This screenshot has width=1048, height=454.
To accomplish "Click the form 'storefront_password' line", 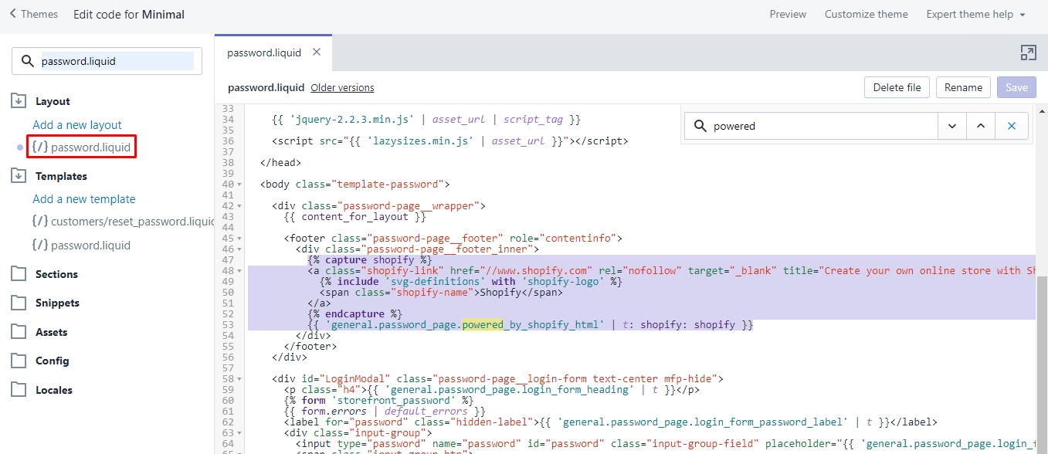I will (378, 401).
